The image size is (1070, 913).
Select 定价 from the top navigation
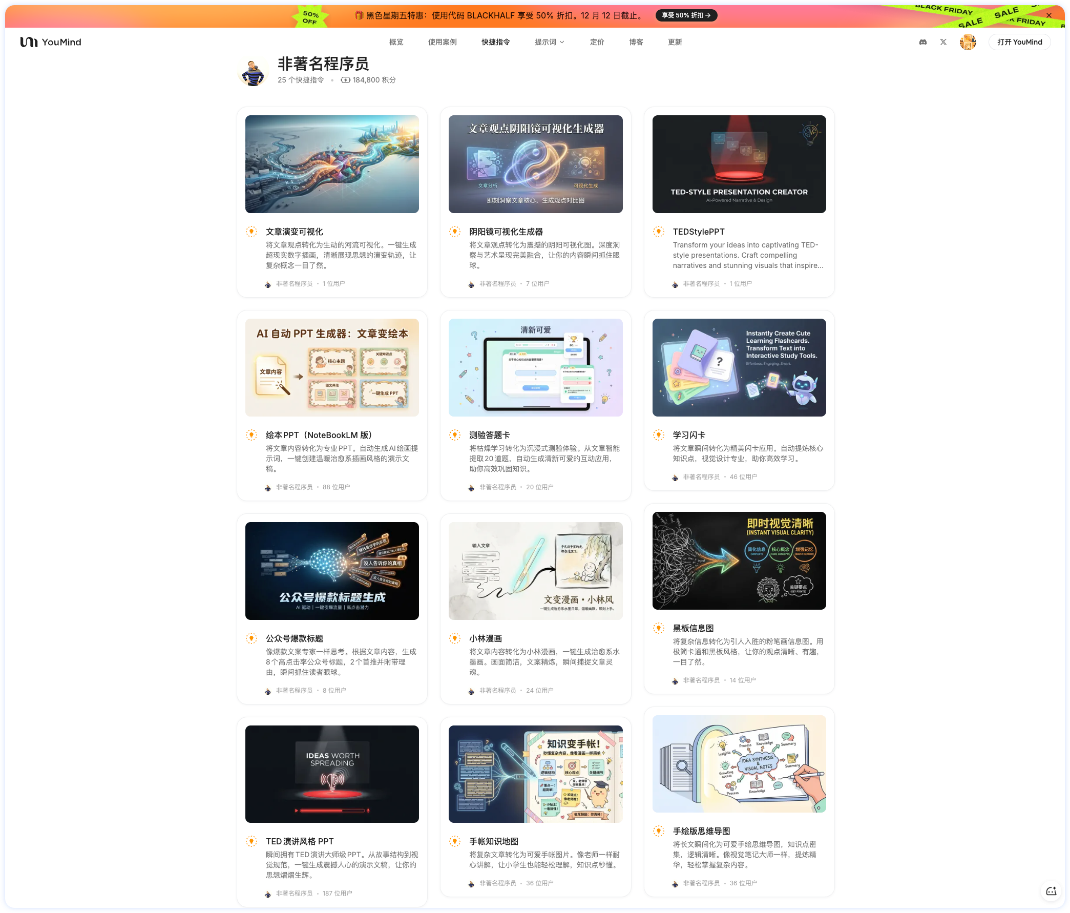click(596, 43)
